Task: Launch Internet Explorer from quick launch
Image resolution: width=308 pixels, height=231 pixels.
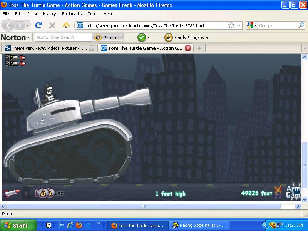Action: 70,225
